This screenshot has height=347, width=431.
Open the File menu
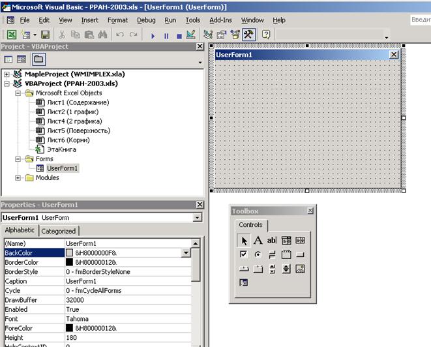(25, 20)
